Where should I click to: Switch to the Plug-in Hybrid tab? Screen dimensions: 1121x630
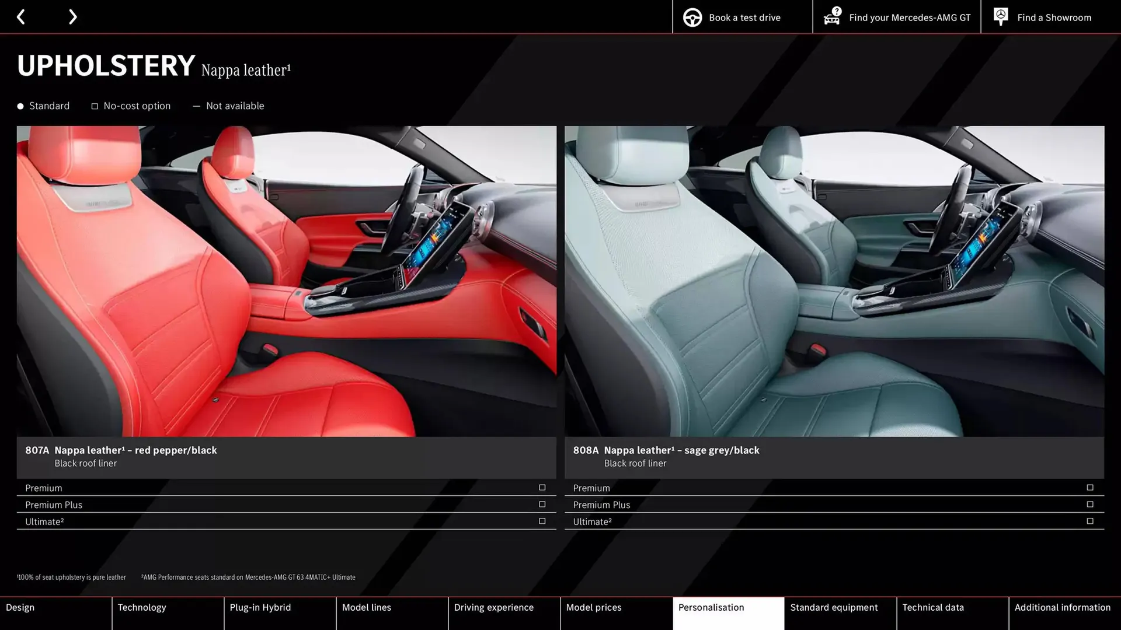(x=280, y=613)
